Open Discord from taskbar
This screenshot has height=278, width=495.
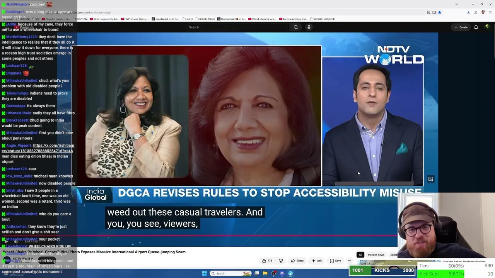click(x=282, y=273)
